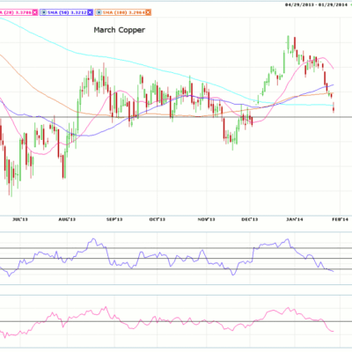Click the NOV'13 axis label
The height and width of the screenshot is (352, 352).
pyautogui.click(x=207, y=219)
